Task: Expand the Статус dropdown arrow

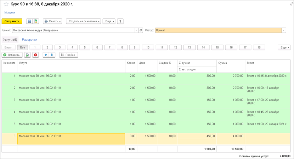Action: click(x=284, y=30)
